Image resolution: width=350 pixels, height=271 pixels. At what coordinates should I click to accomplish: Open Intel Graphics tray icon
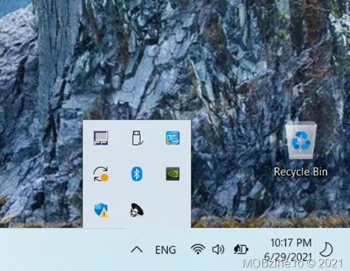coord(173,138)
